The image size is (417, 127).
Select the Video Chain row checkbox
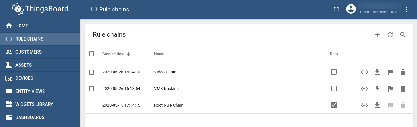[91, 72]
